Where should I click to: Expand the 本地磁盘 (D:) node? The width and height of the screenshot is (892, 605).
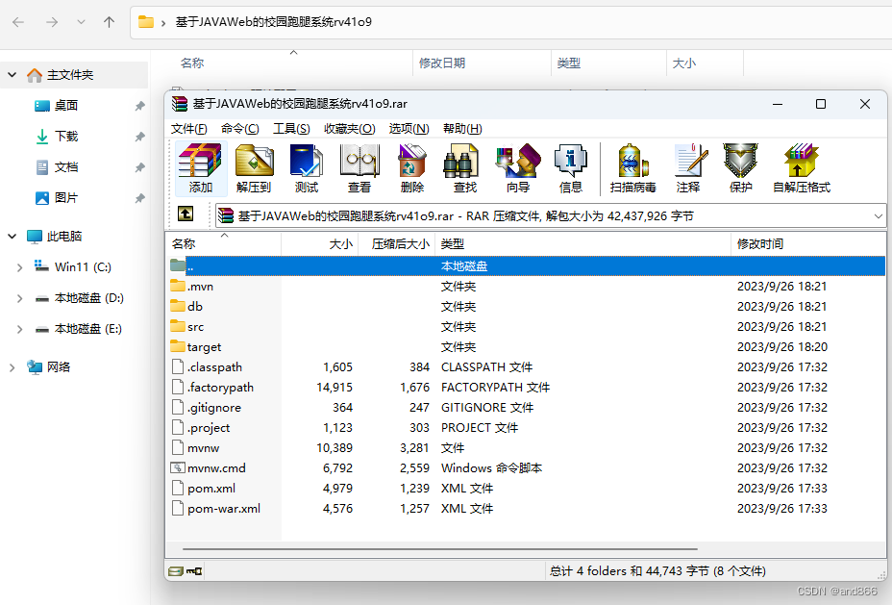20,298
